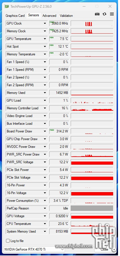Image resolution: width=120 pixels, height=256 pixels.
Task: Click PerfCap Reason value Idle
Action: [59, 208]
